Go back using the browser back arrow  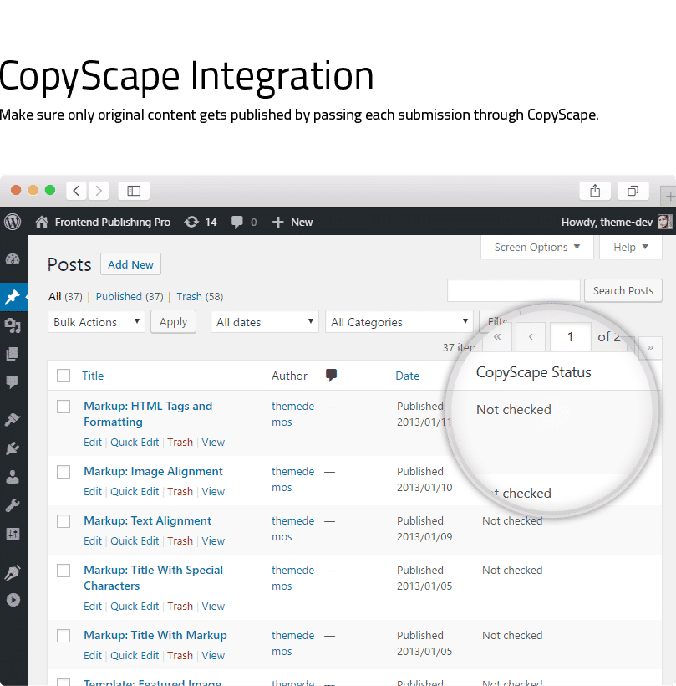pos(77,191)
